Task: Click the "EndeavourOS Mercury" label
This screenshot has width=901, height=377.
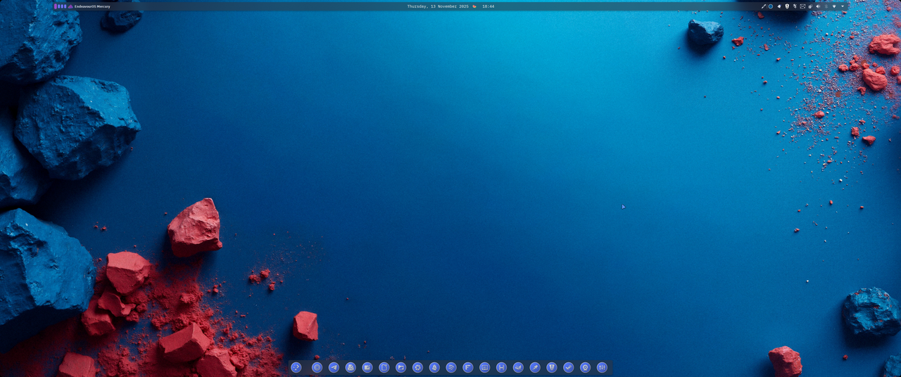Action: click(x=92, y=6)
